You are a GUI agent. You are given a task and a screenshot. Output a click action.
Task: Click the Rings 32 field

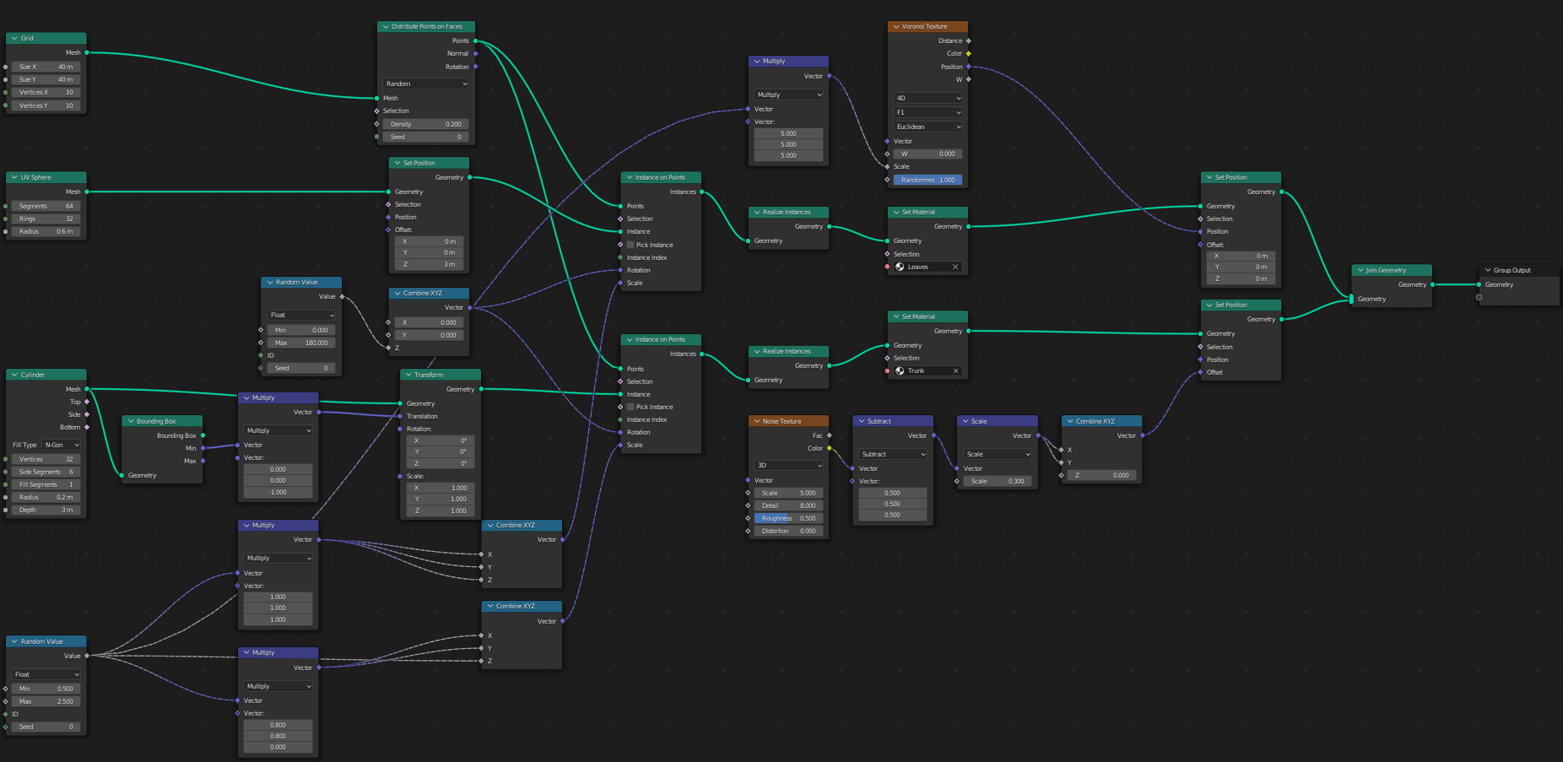click(x=46, y=219)
